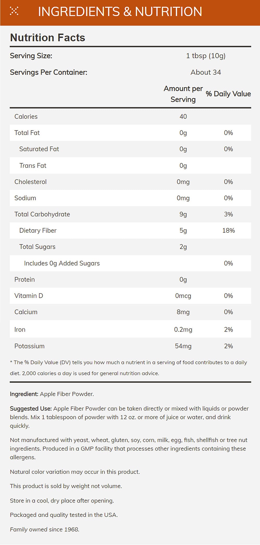Click the Nutrition Facts heading
260x545 pixels.
pos(48,38)
